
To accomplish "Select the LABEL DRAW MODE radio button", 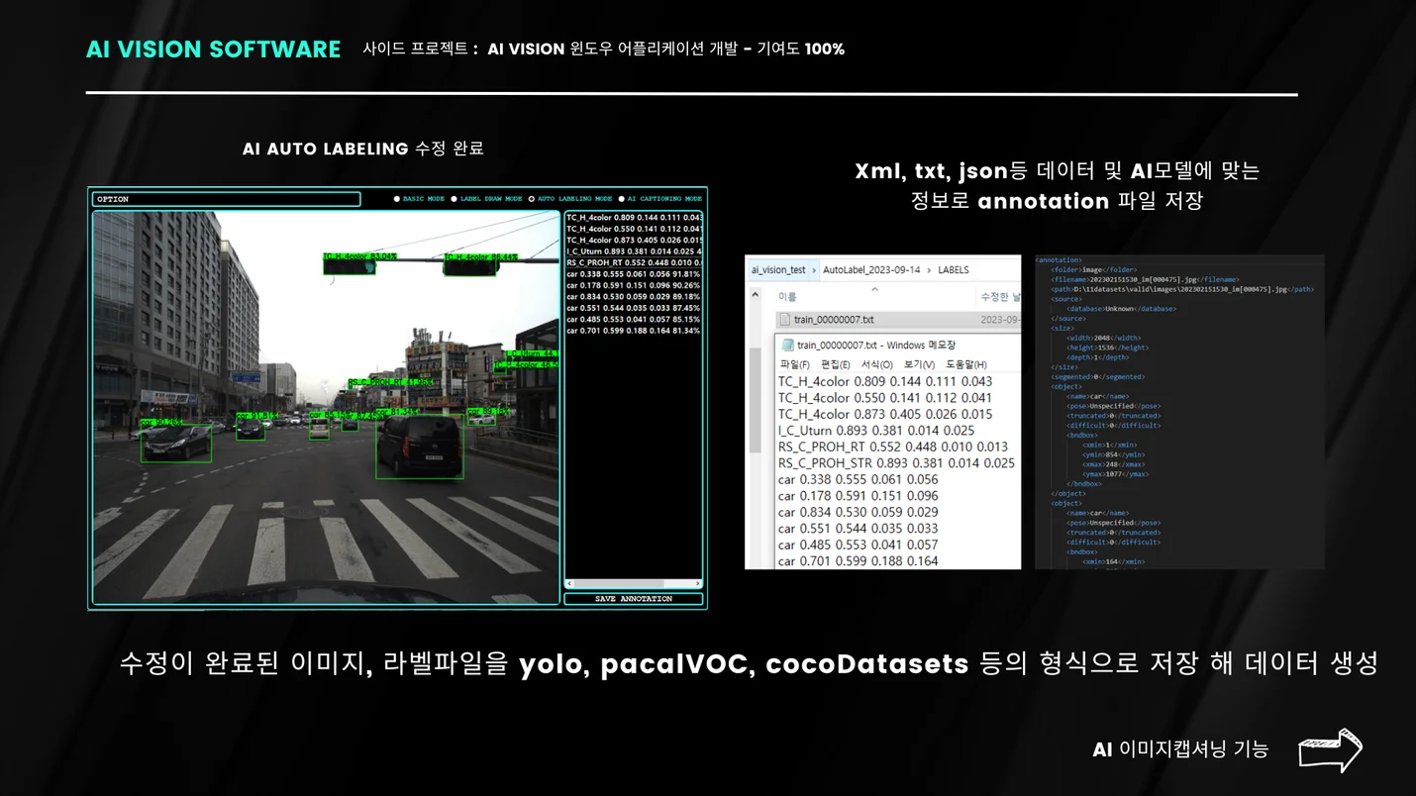I will click(455, 199).
